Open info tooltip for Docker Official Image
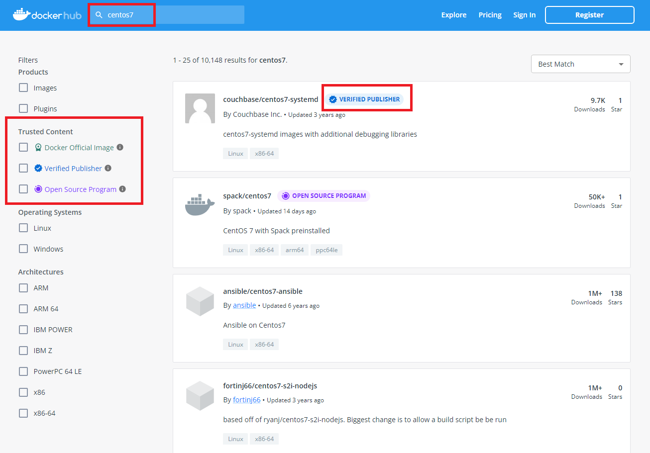The image size is (650, 453). (x=120, y=147)
